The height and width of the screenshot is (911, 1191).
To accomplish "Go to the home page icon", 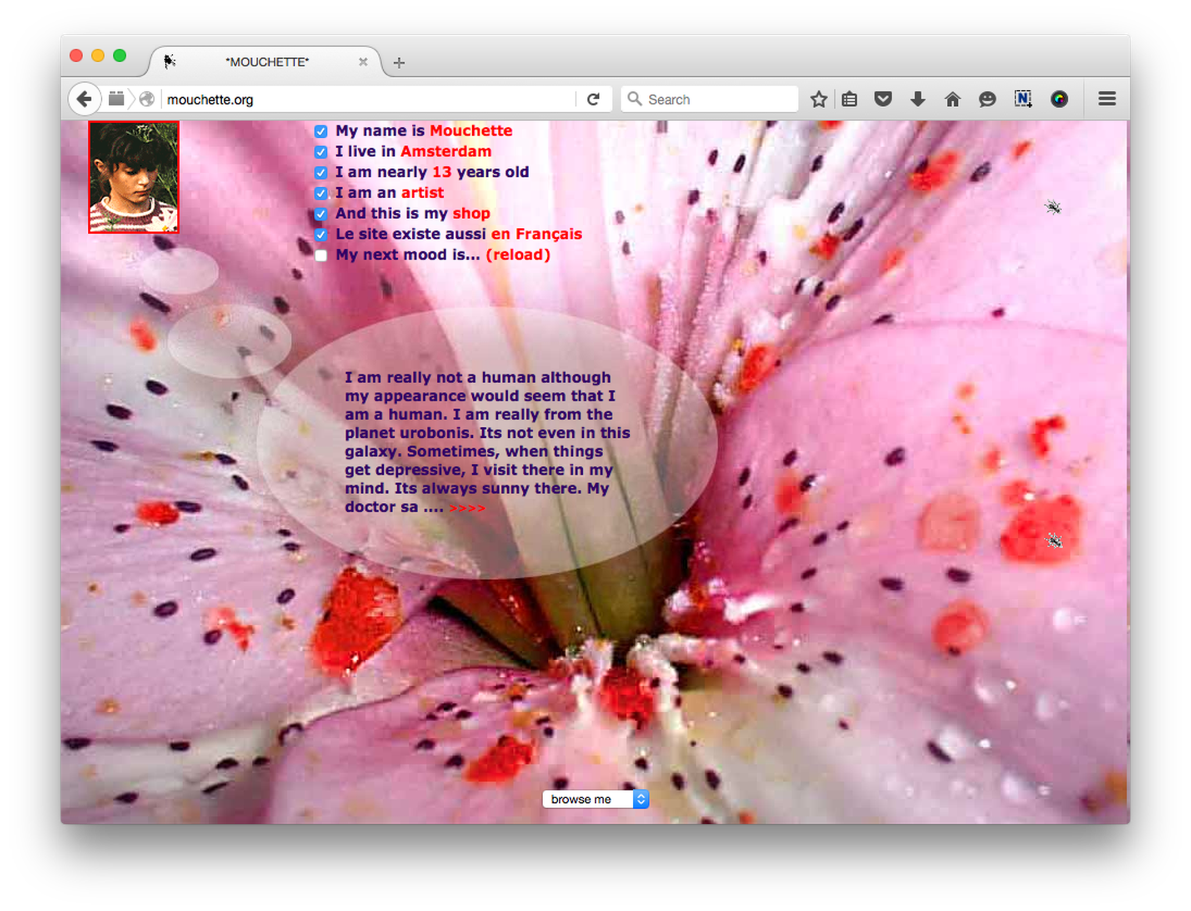I will 952,99.
